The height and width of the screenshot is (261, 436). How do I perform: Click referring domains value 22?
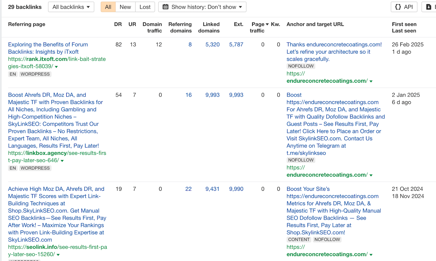pyautogui.click(x=189, y=189)
